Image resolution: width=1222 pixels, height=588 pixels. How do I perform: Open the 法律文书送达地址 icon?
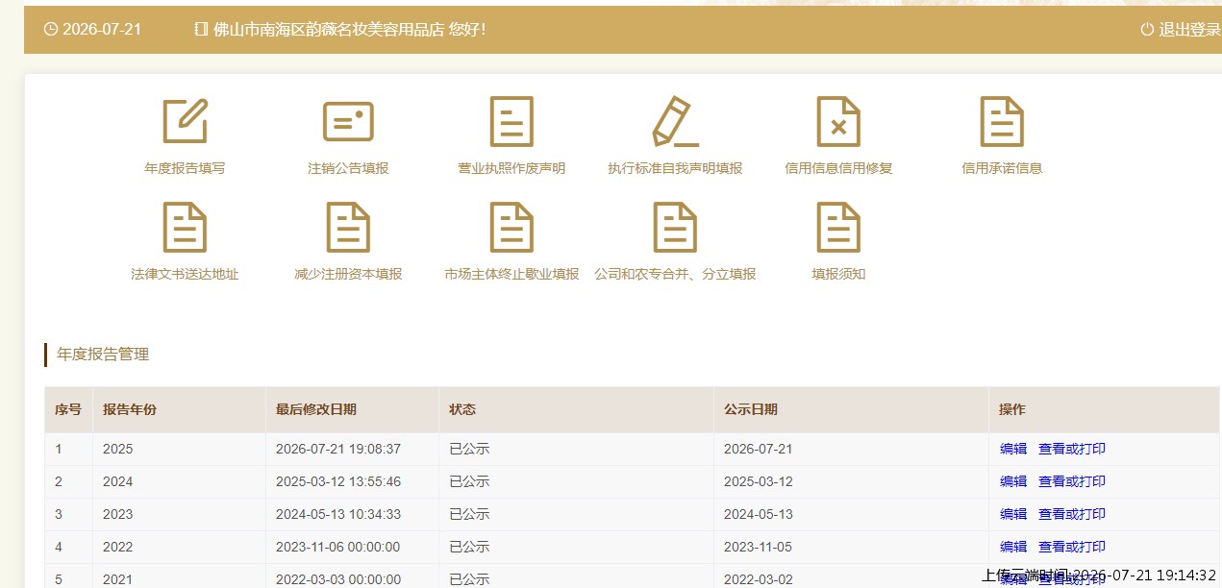tap(185, 227)
